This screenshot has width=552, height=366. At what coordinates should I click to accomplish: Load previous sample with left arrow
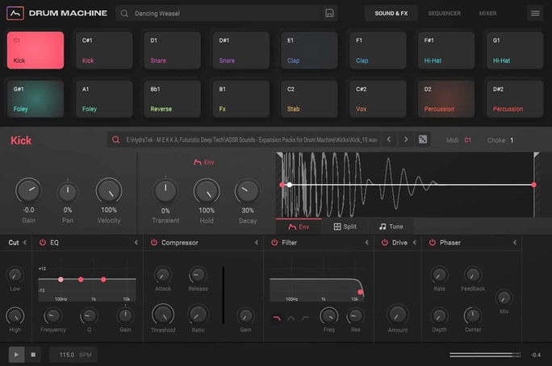(389, 139)
